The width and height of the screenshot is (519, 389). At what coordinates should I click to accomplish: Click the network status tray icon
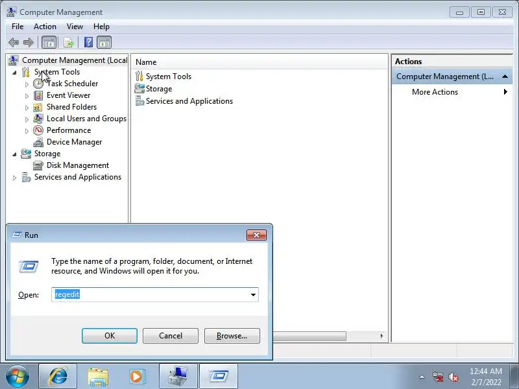[437, 377]
